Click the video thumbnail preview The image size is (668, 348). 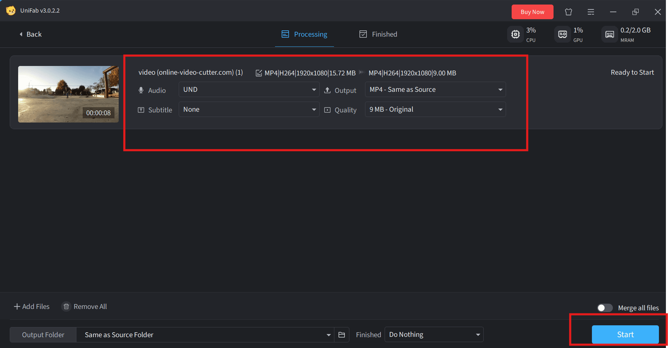click(68, 94)
